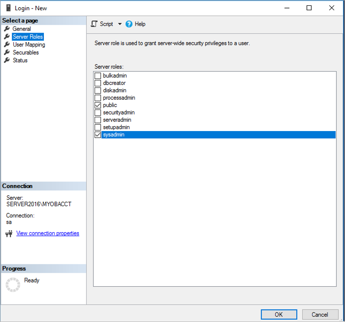Click the wrench icon beside Status
The image size is (345, 322).
click(7, 60)
